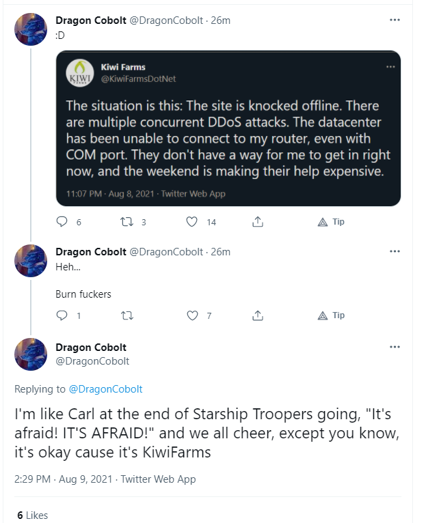Reply to the :D tweet with 6 replies
This screenshot has width=426, height=523.
(62, 222)
